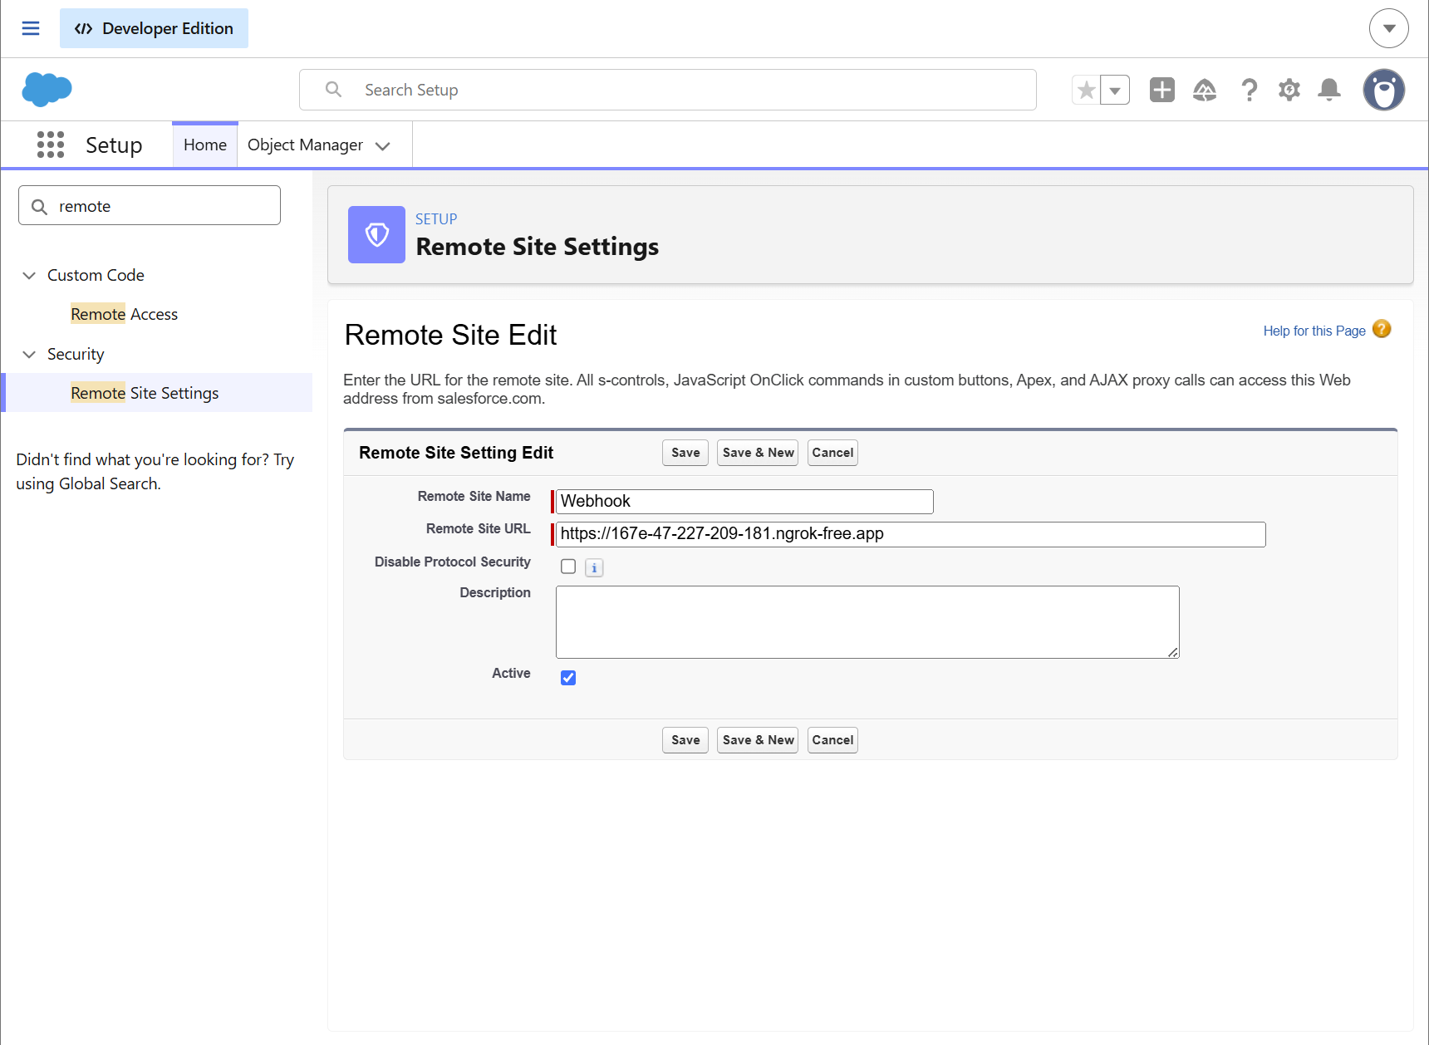Click the Salesforce cloud logo

[47, 89]
